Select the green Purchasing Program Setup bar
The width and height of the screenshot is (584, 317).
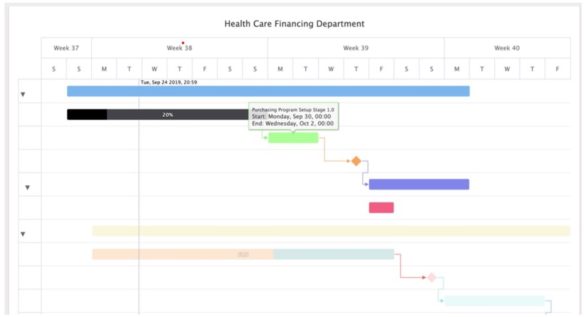(293, 138)
